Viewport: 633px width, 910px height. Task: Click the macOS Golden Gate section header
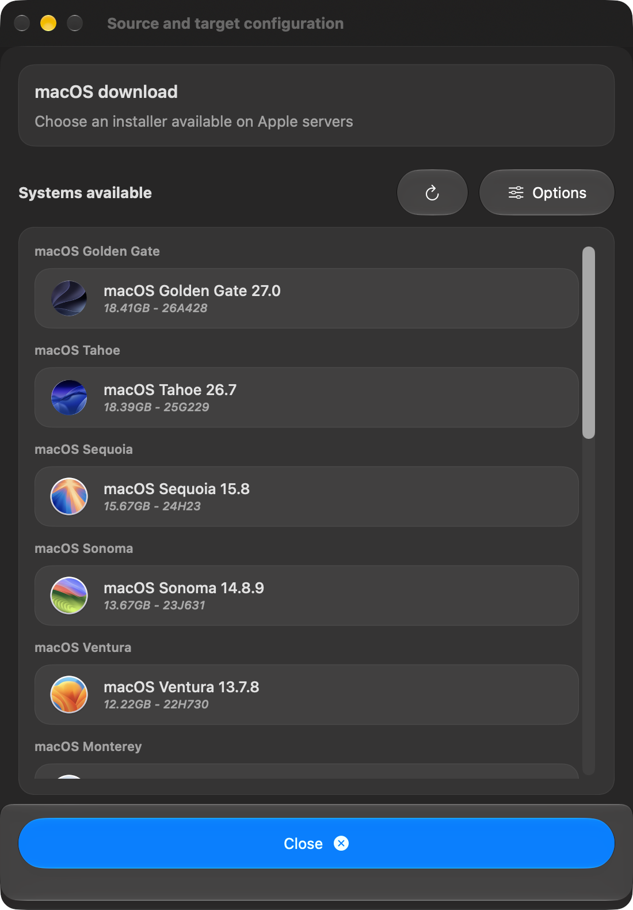(x=97, y=251)
